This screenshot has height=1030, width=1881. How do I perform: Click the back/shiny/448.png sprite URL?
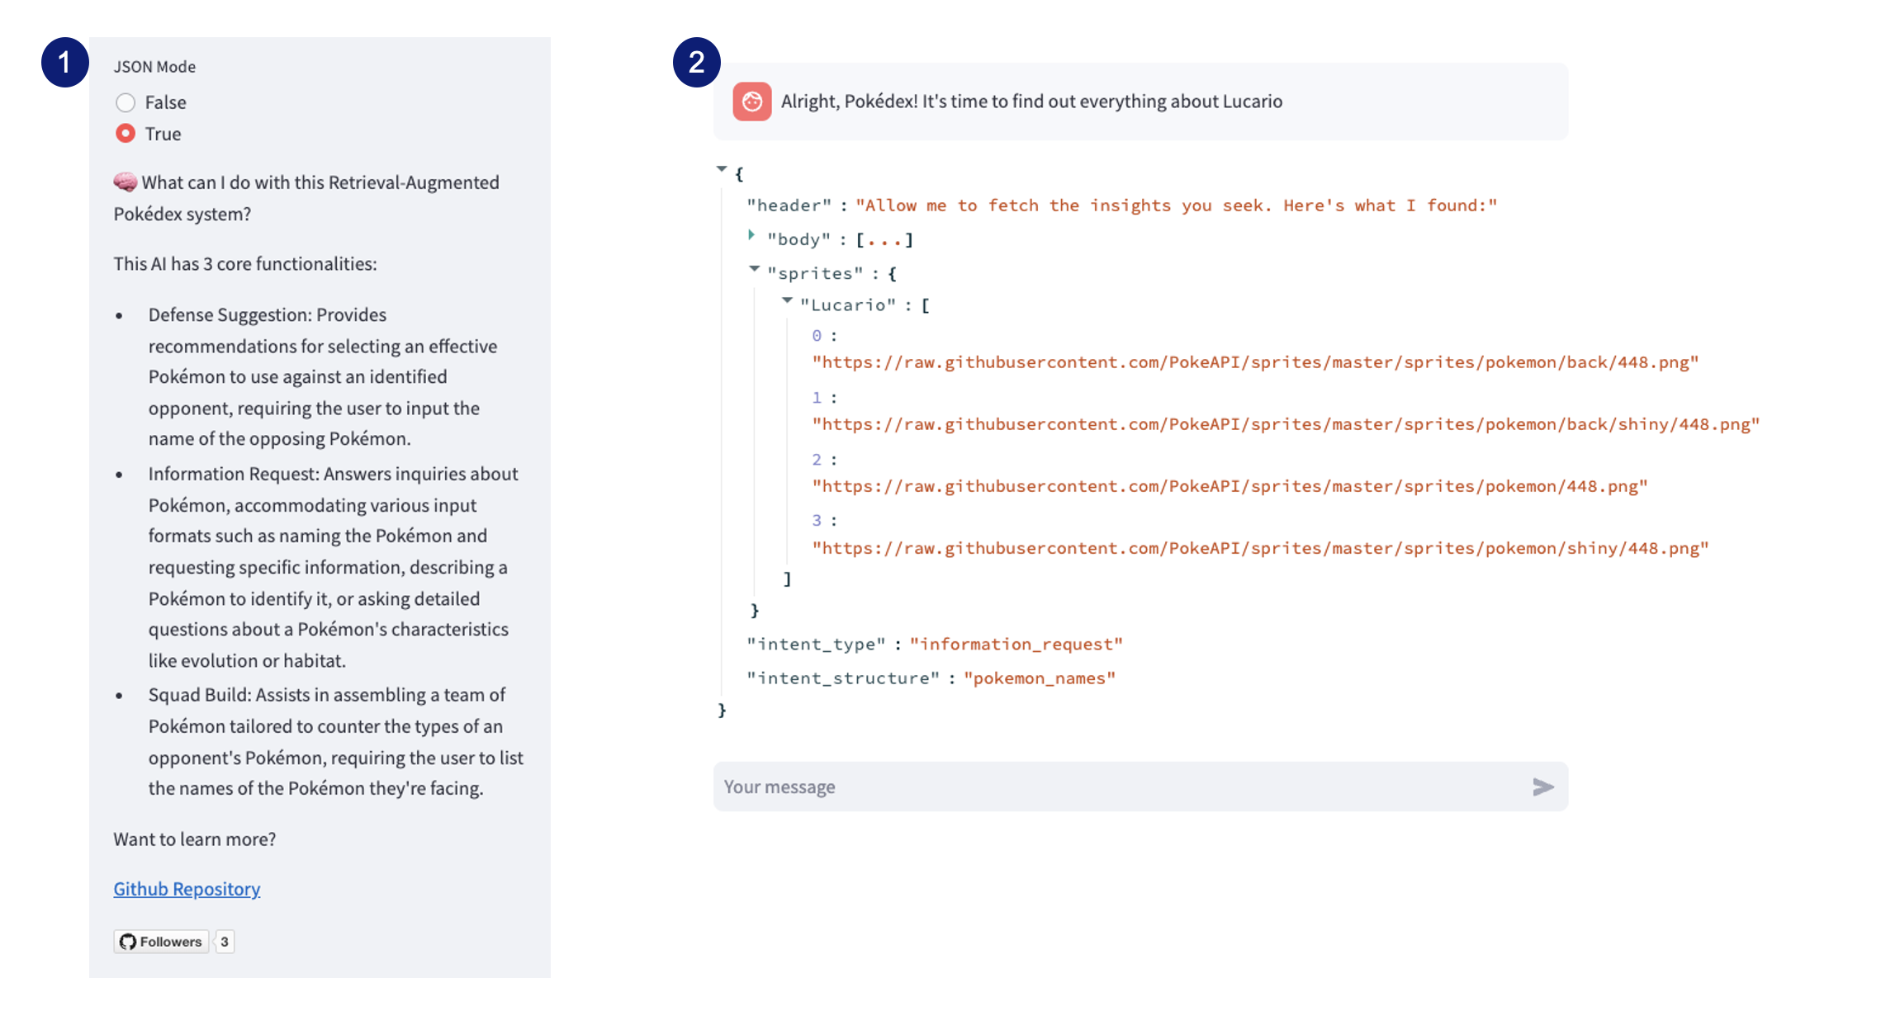1285,424
